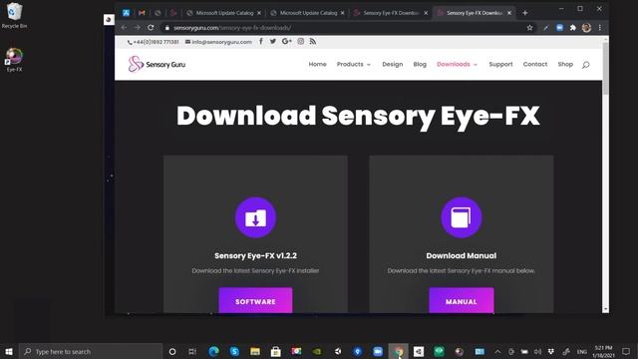Click the Sensory Guru logo

[157, 64]
